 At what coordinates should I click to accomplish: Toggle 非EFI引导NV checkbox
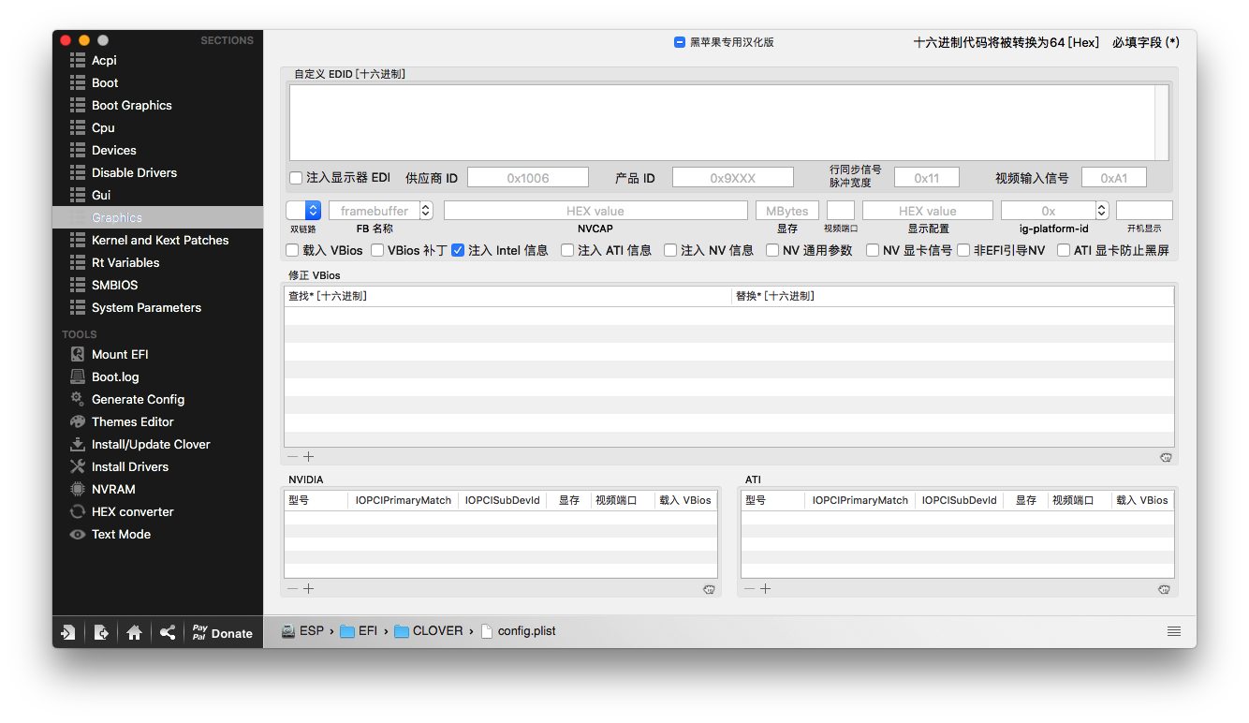[963, 250]
